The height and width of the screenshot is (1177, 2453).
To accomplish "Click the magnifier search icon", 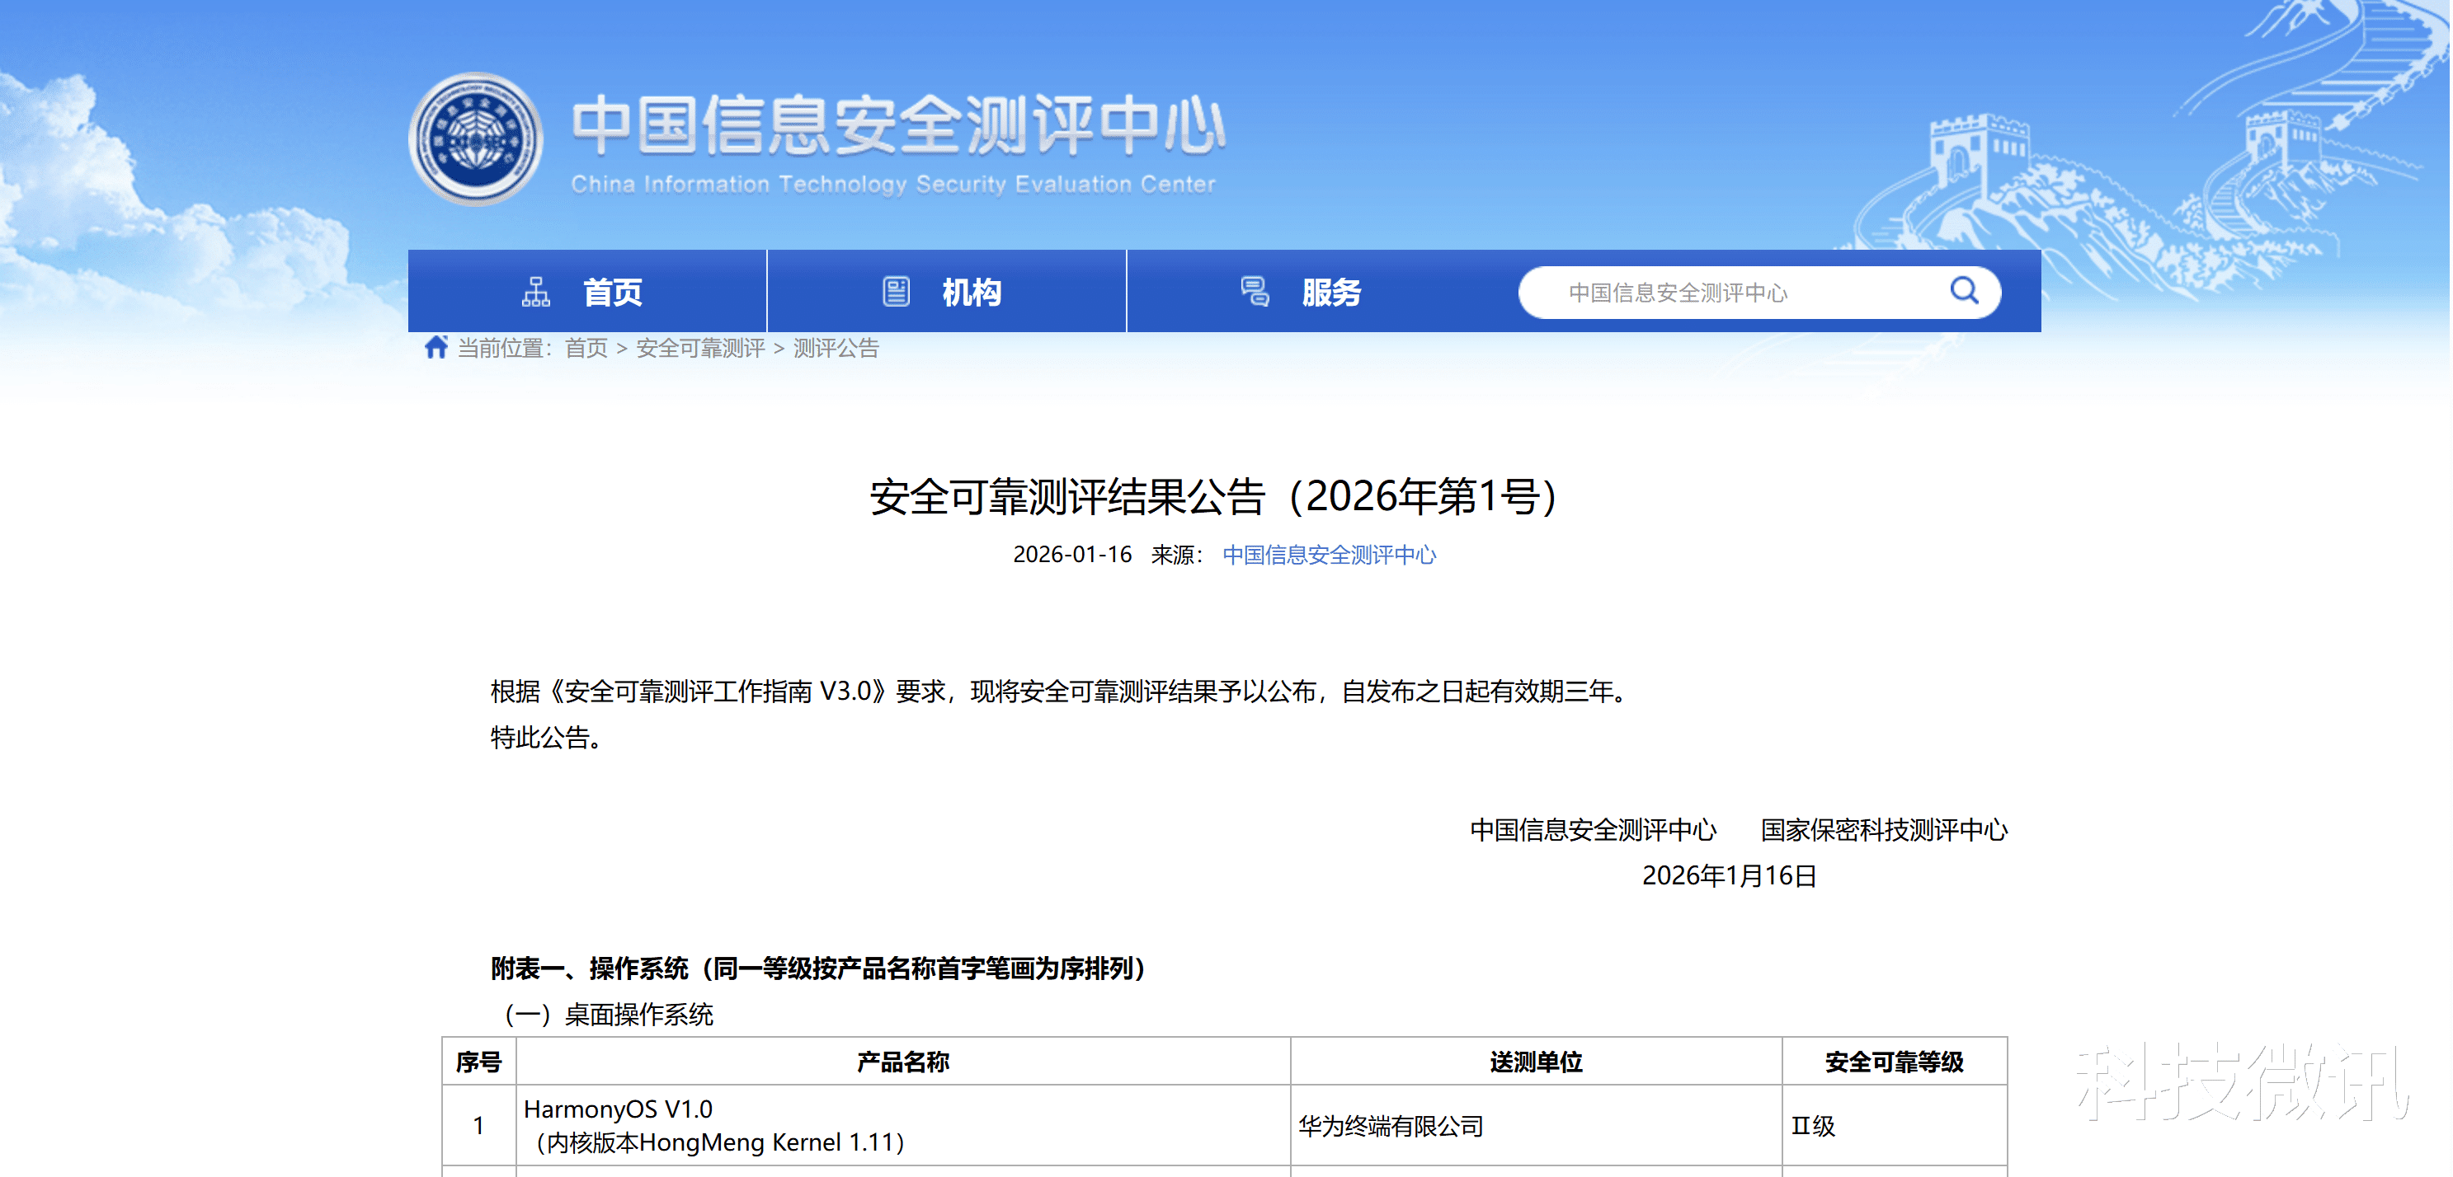I will click(x=1964, y=290).
